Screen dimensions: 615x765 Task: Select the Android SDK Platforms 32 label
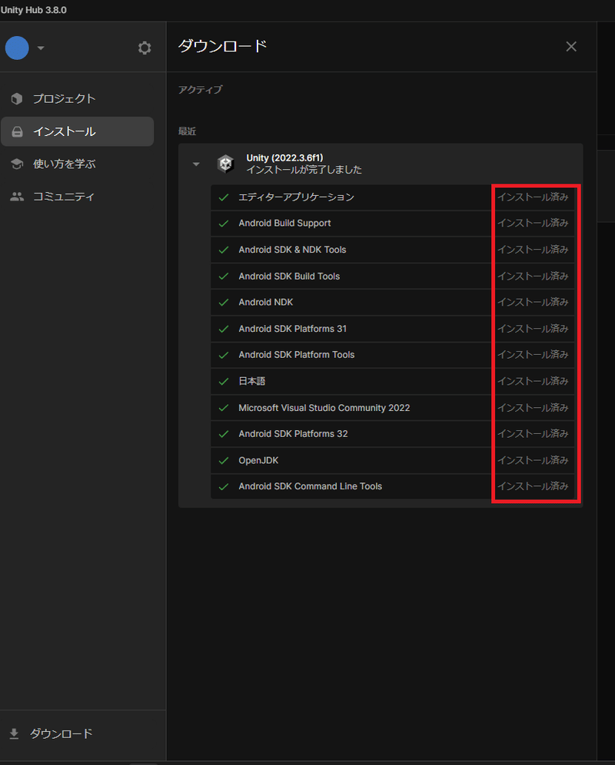293,434
